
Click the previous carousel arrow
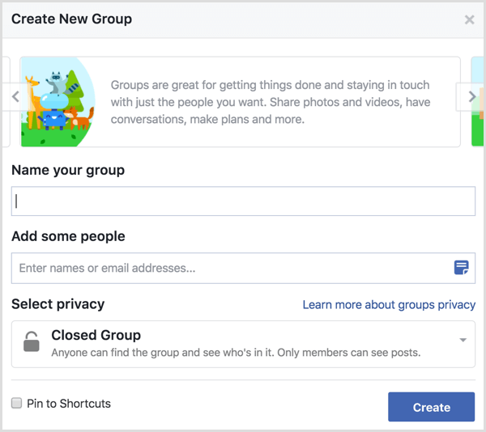[x=15, y=97]
